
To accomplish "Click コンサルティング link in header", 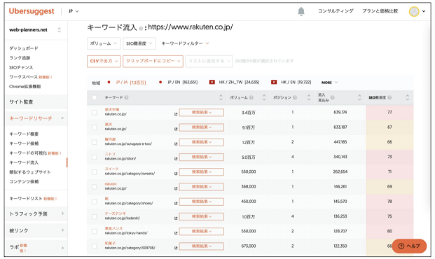I will click(x=336, y=11).
